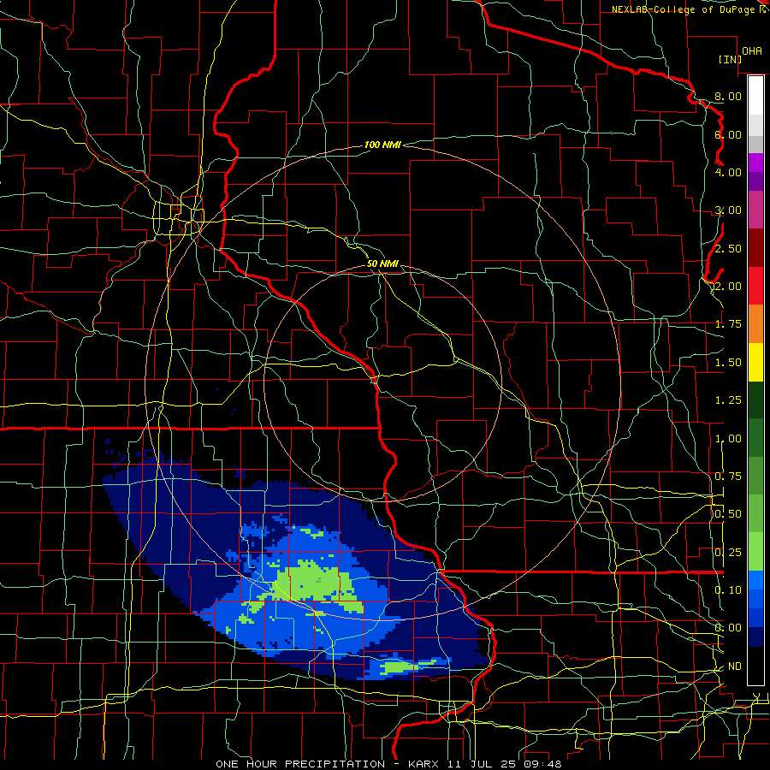Click the bright magenta legend swatch

(755, 163)
